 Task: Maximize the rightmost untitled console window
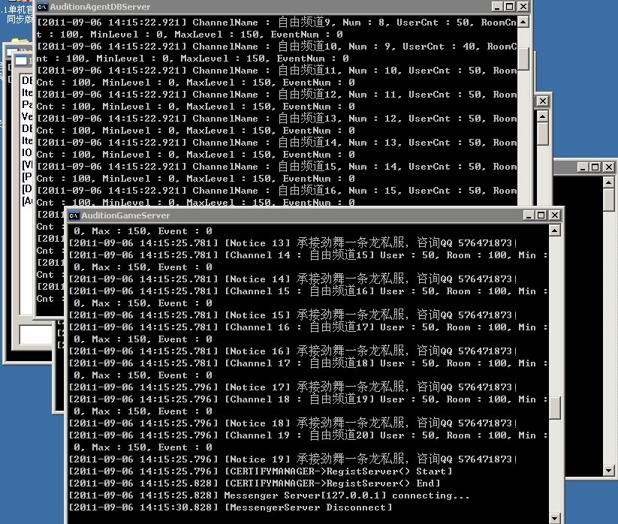point(595,167)
